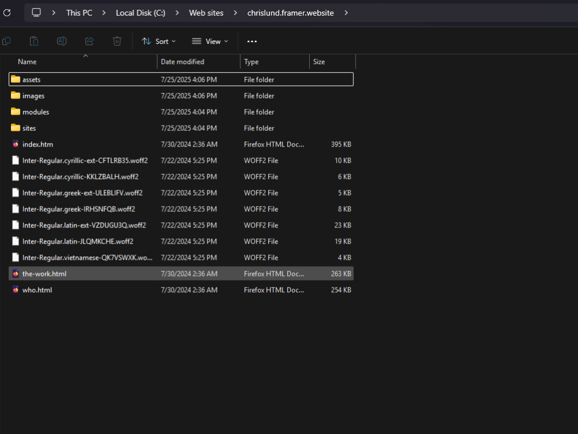Expand the chevron after Web sites
The height and width of the screenshot is (434, 578).
tap(235, 13)
